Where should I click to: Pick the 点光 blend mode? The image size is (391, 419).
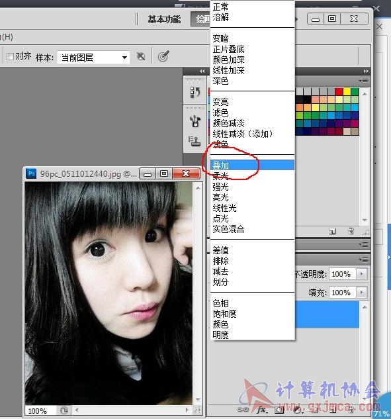point(252,218)
